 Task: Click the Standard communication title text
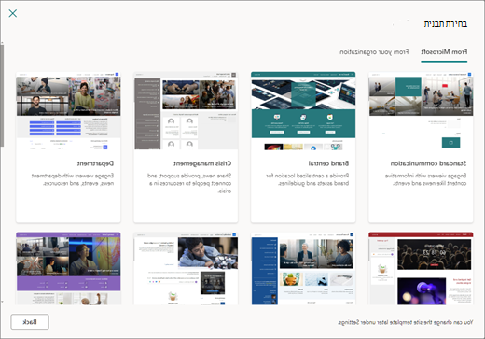pos(428,163)
